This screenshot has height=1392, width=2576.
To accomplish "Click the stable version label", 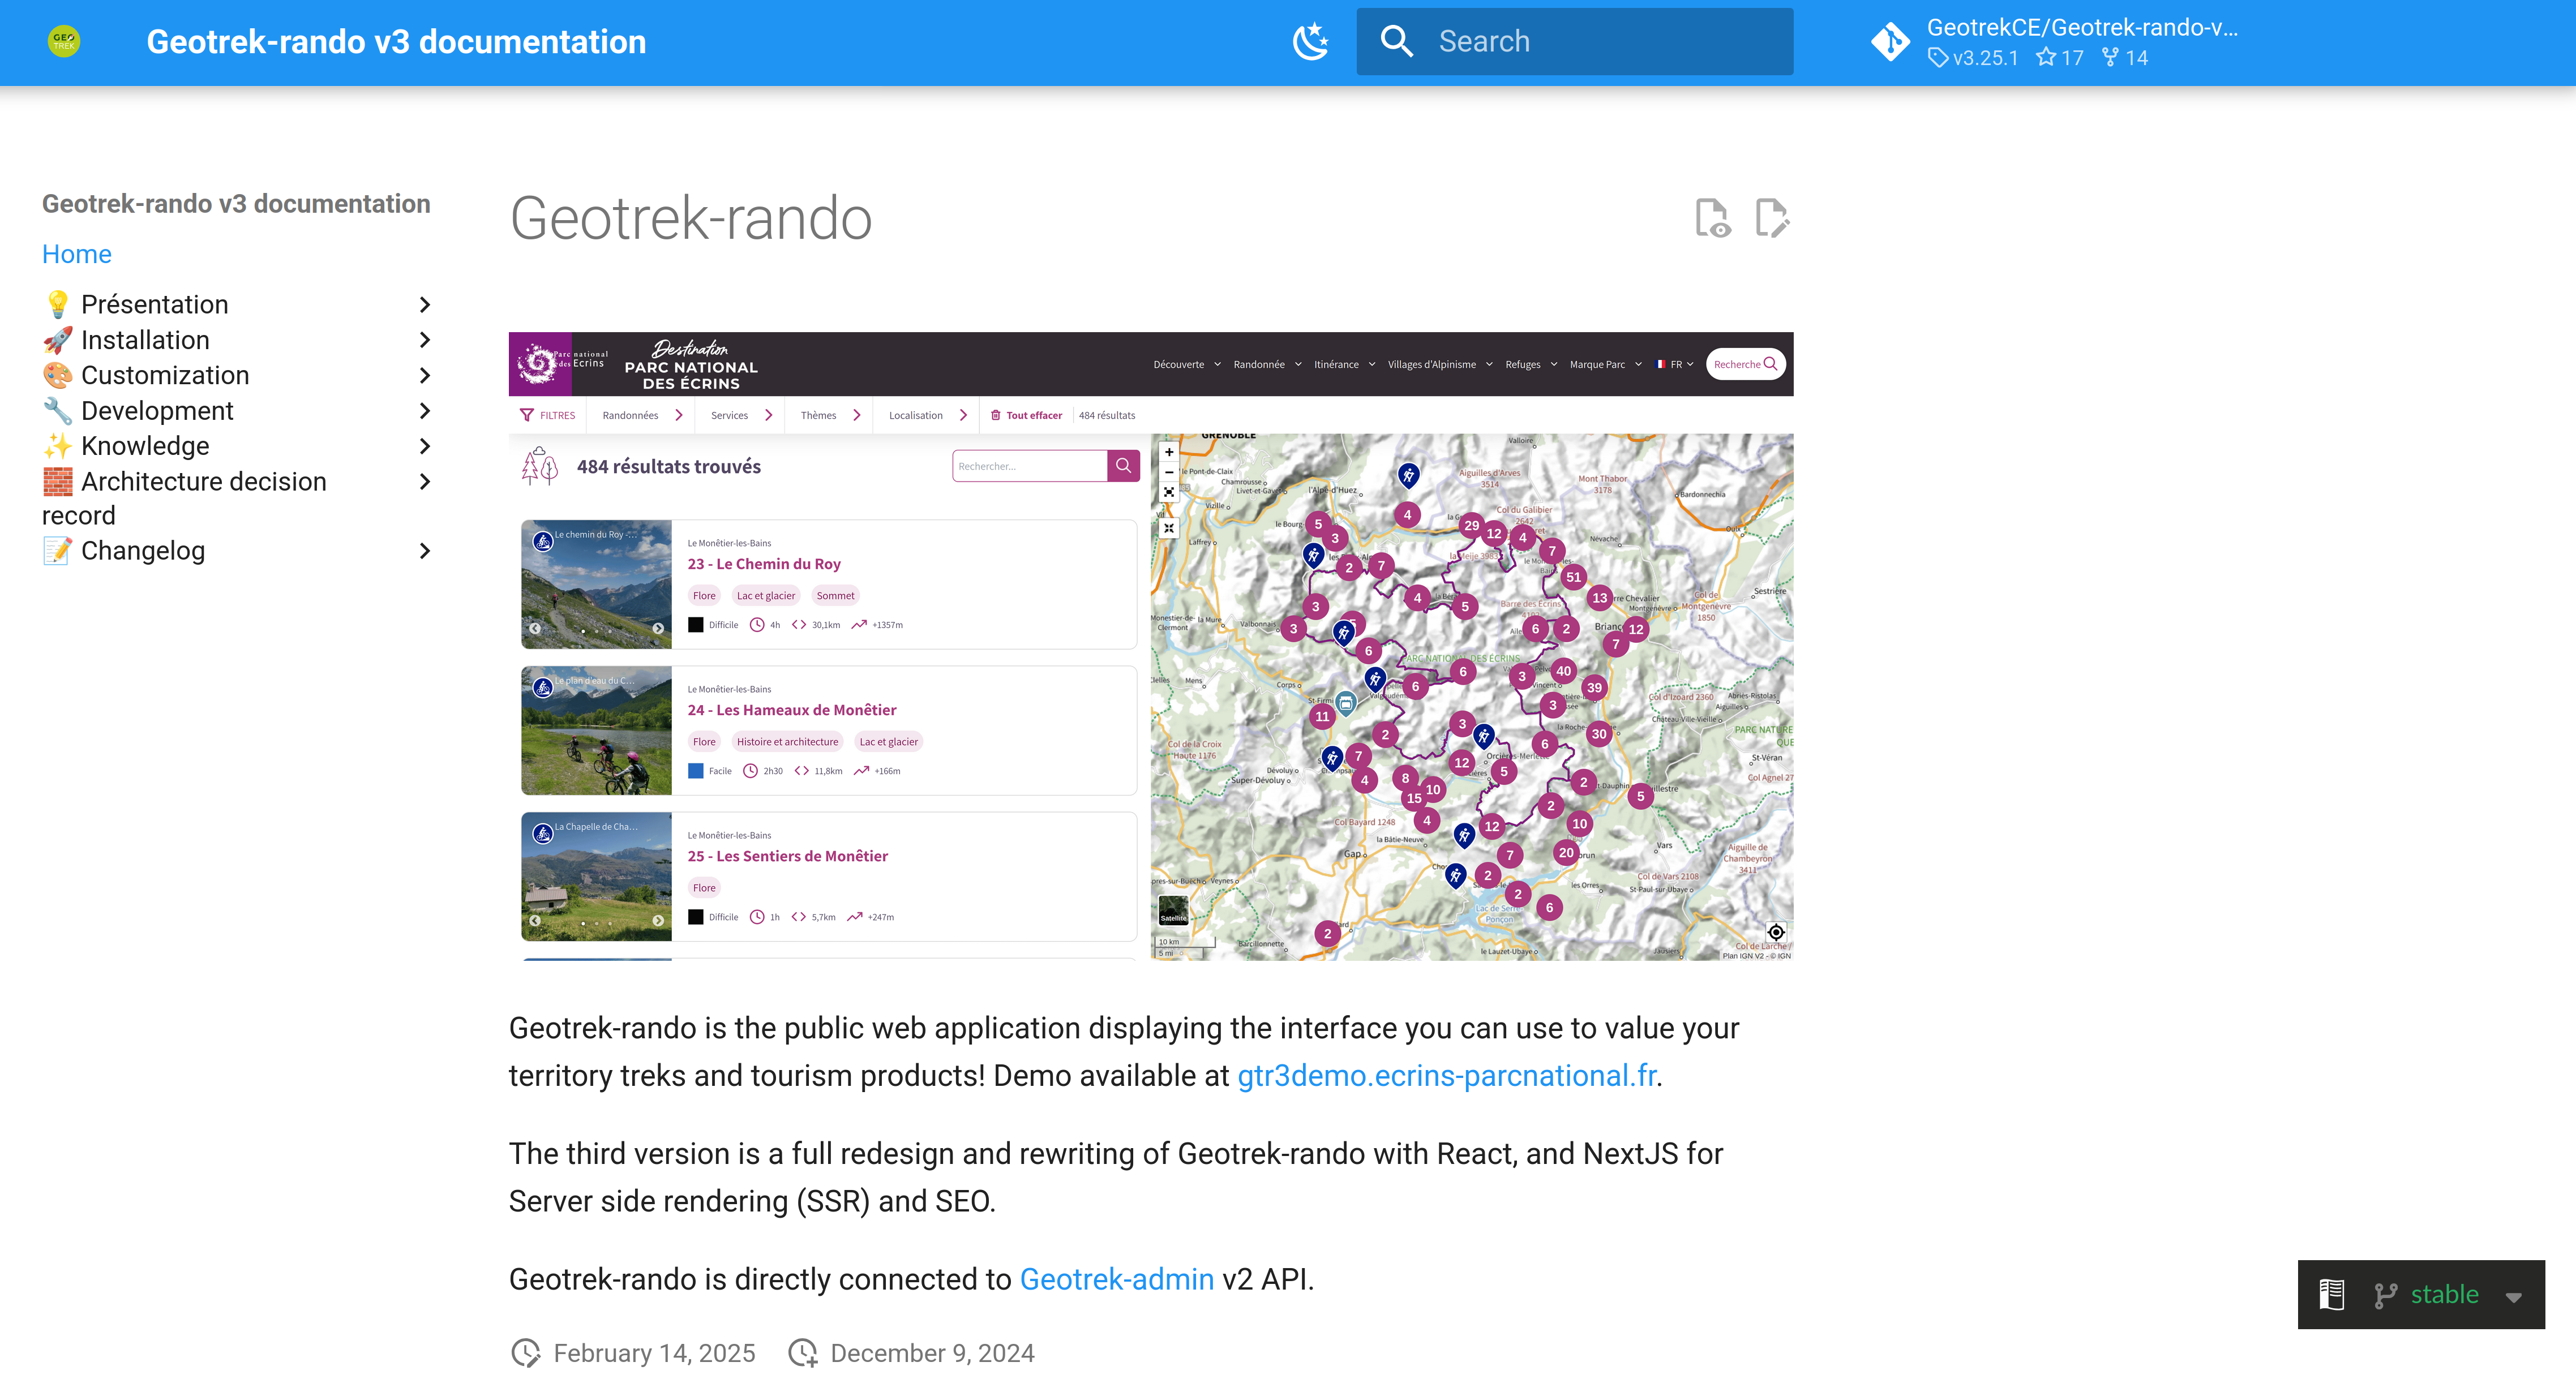I will 2444,1295.
